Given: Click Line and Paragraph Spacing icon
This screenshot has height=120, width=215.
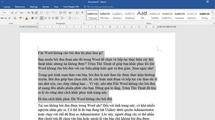Looking at the screenshot, I should (62, 18).
